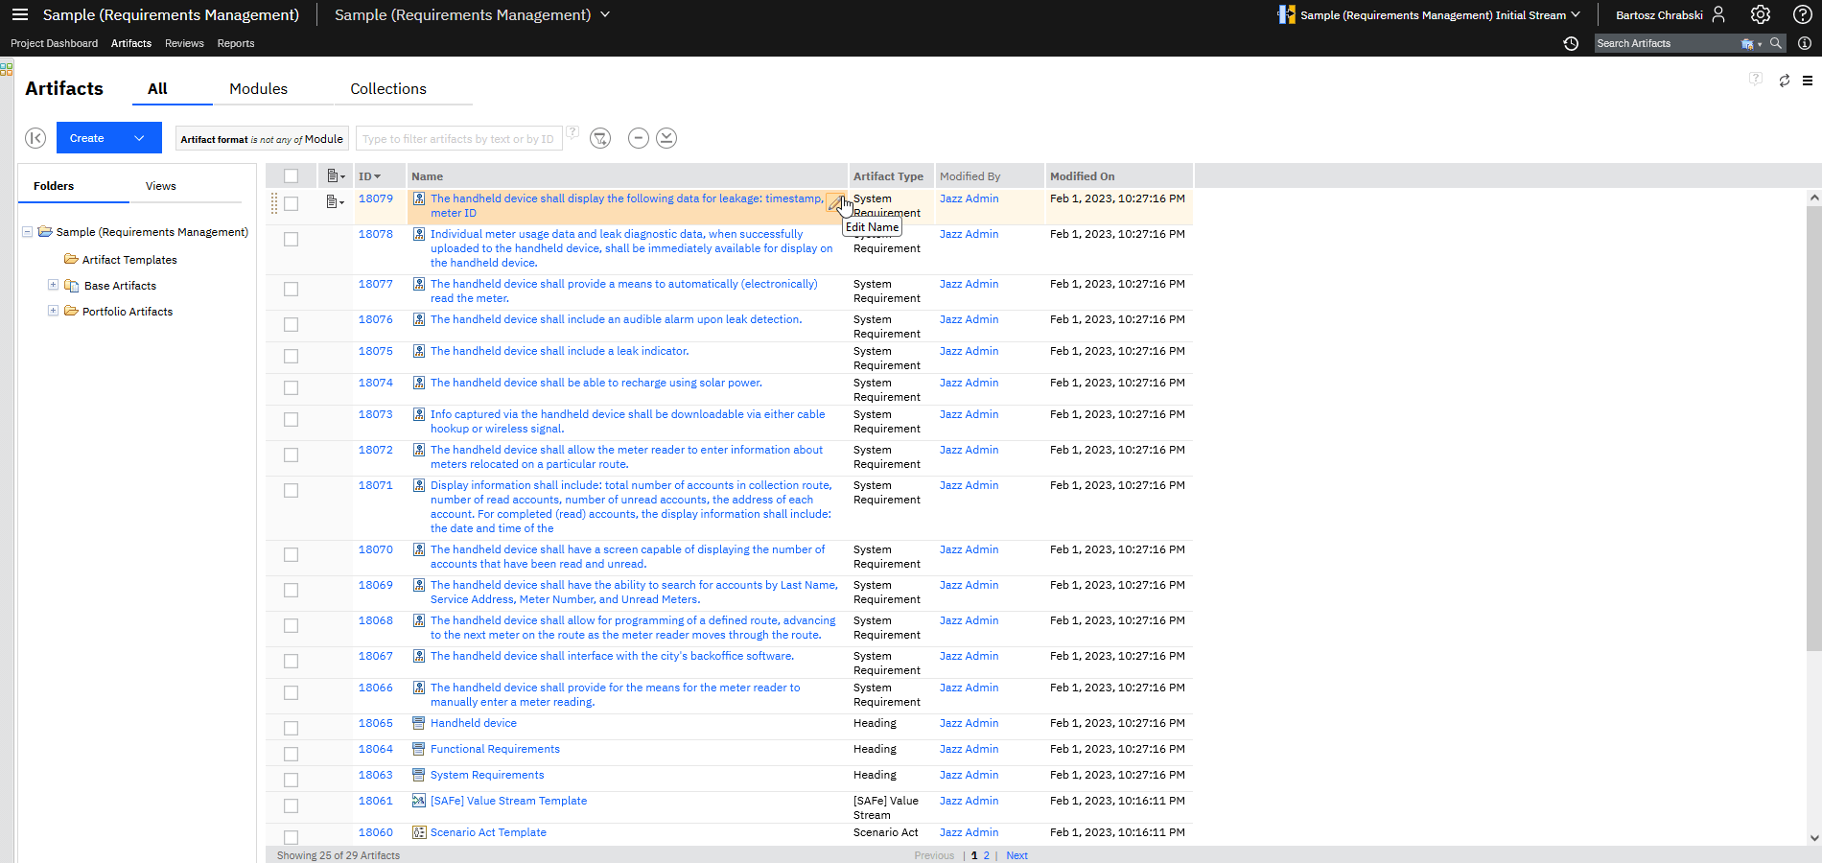Go to the Next results page
Screen dimensions: 1822x863
click(1016, 855)
